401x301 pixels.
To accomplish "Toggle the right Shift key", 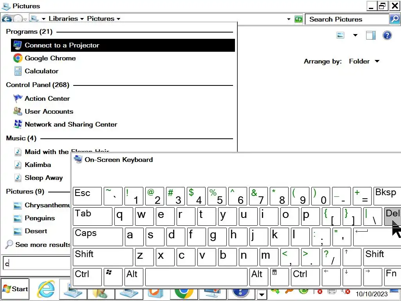I will point(382,257).
